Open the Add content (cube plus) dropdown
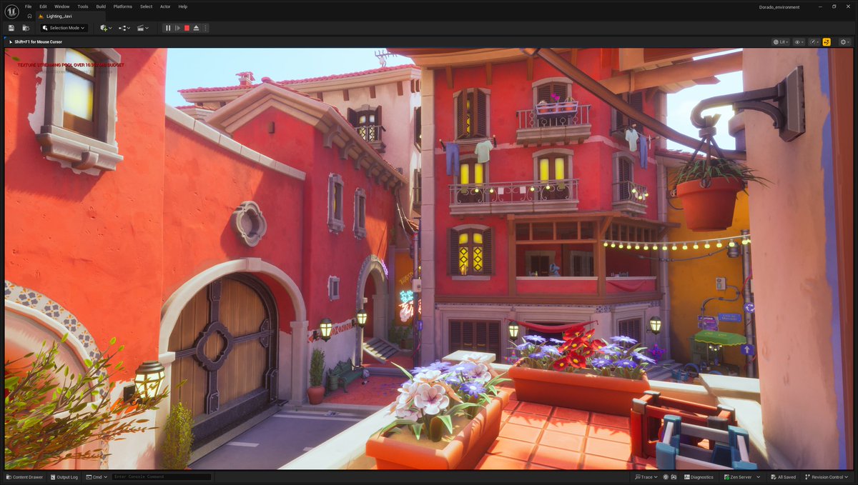Viewport: 858px width, 485px height. tap(105, 28)
